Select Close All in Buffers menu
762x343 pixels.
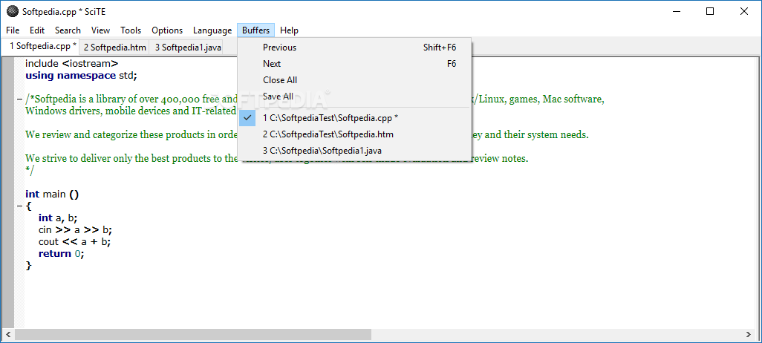pyautogui.click(x=354, y=79)
